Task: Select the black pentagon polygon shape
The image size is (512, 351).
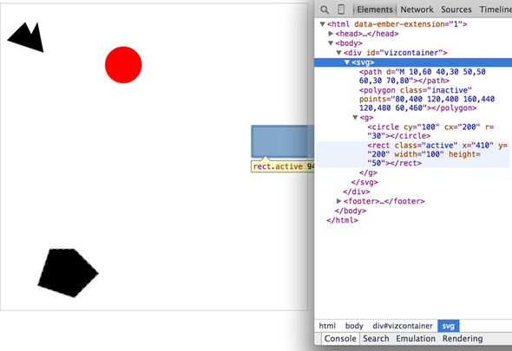Action: point(68,273)
